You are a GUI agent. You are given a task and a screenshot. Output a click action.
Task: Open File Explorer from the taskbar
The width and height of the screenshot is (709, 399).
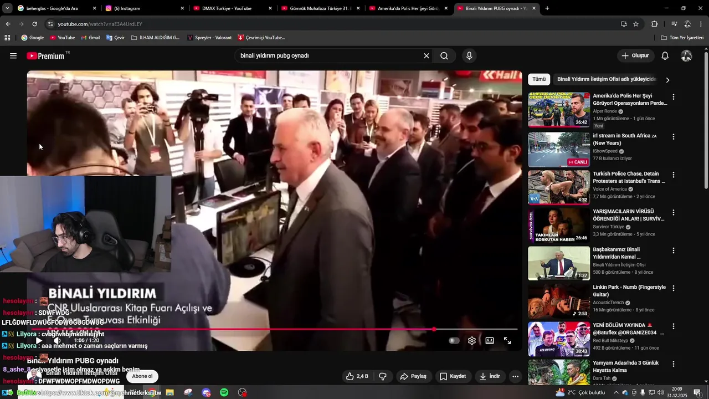coord(170,392)
